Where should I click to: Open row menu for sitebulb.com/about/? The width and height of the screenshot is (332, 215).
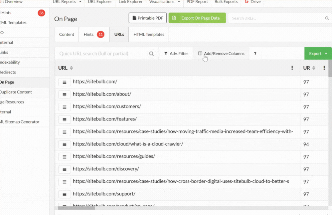(64, 95)
